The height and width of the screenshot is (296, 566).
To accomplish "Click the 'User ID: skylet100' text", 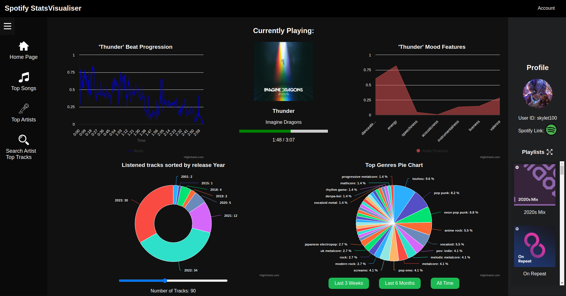I will tap(538, 118).
